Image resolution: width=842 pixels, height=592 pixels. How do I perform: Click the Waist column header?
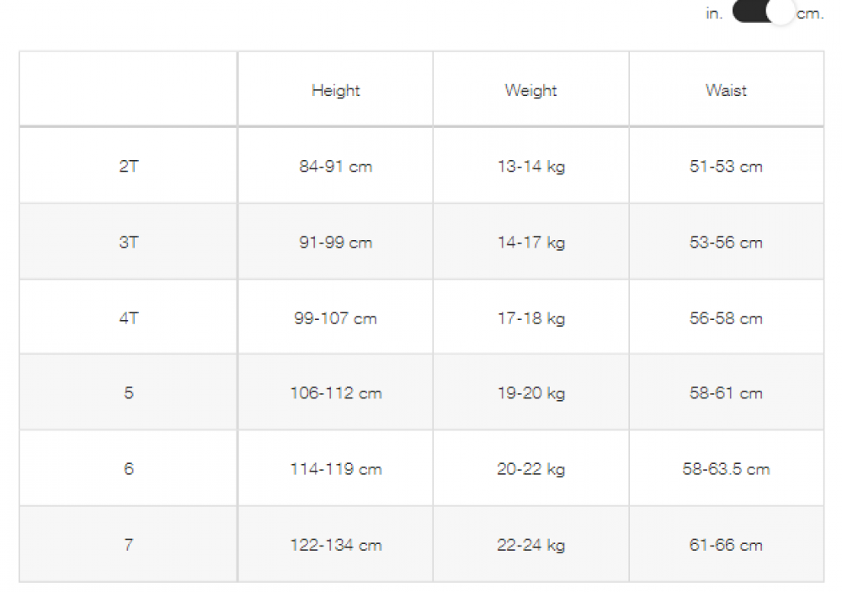pos(726,90)
